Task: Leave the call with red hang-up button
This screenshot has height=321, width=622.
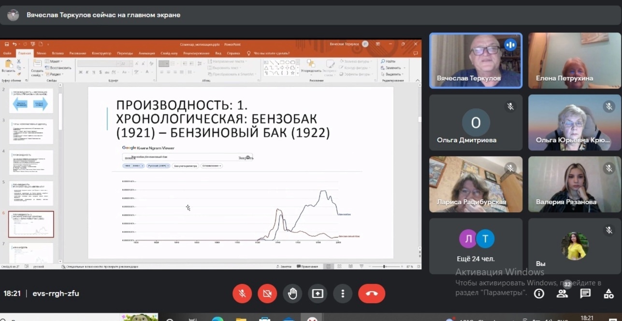Action: [372, 293]
